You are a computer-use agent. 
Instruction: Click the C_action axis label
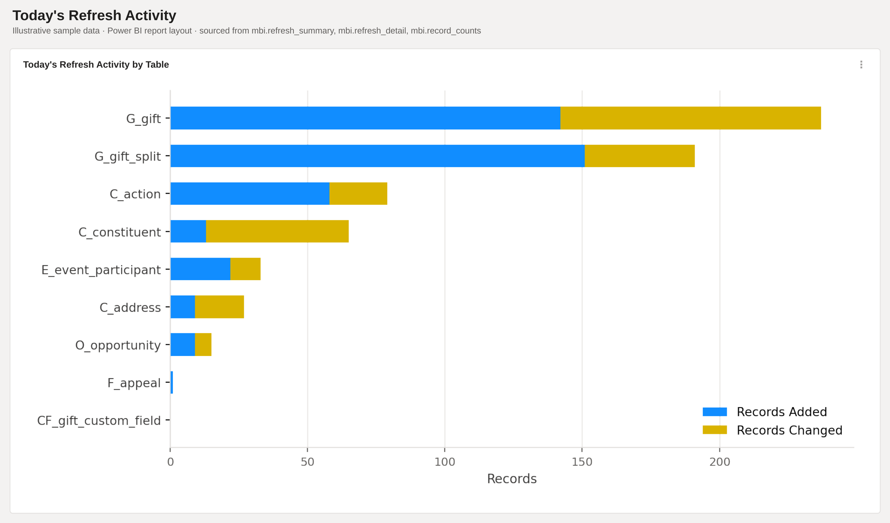click(x=135, y=194)
